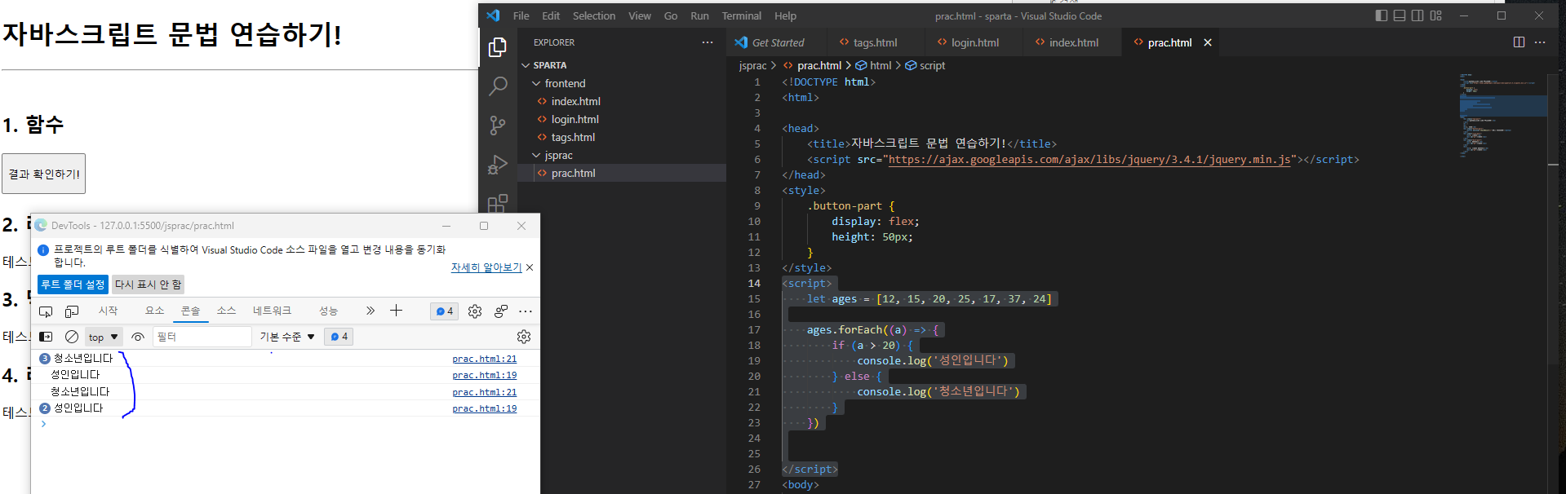Open Source Control view in VS Code
The image size is (1566, 494).
click(x=497, y=125)
